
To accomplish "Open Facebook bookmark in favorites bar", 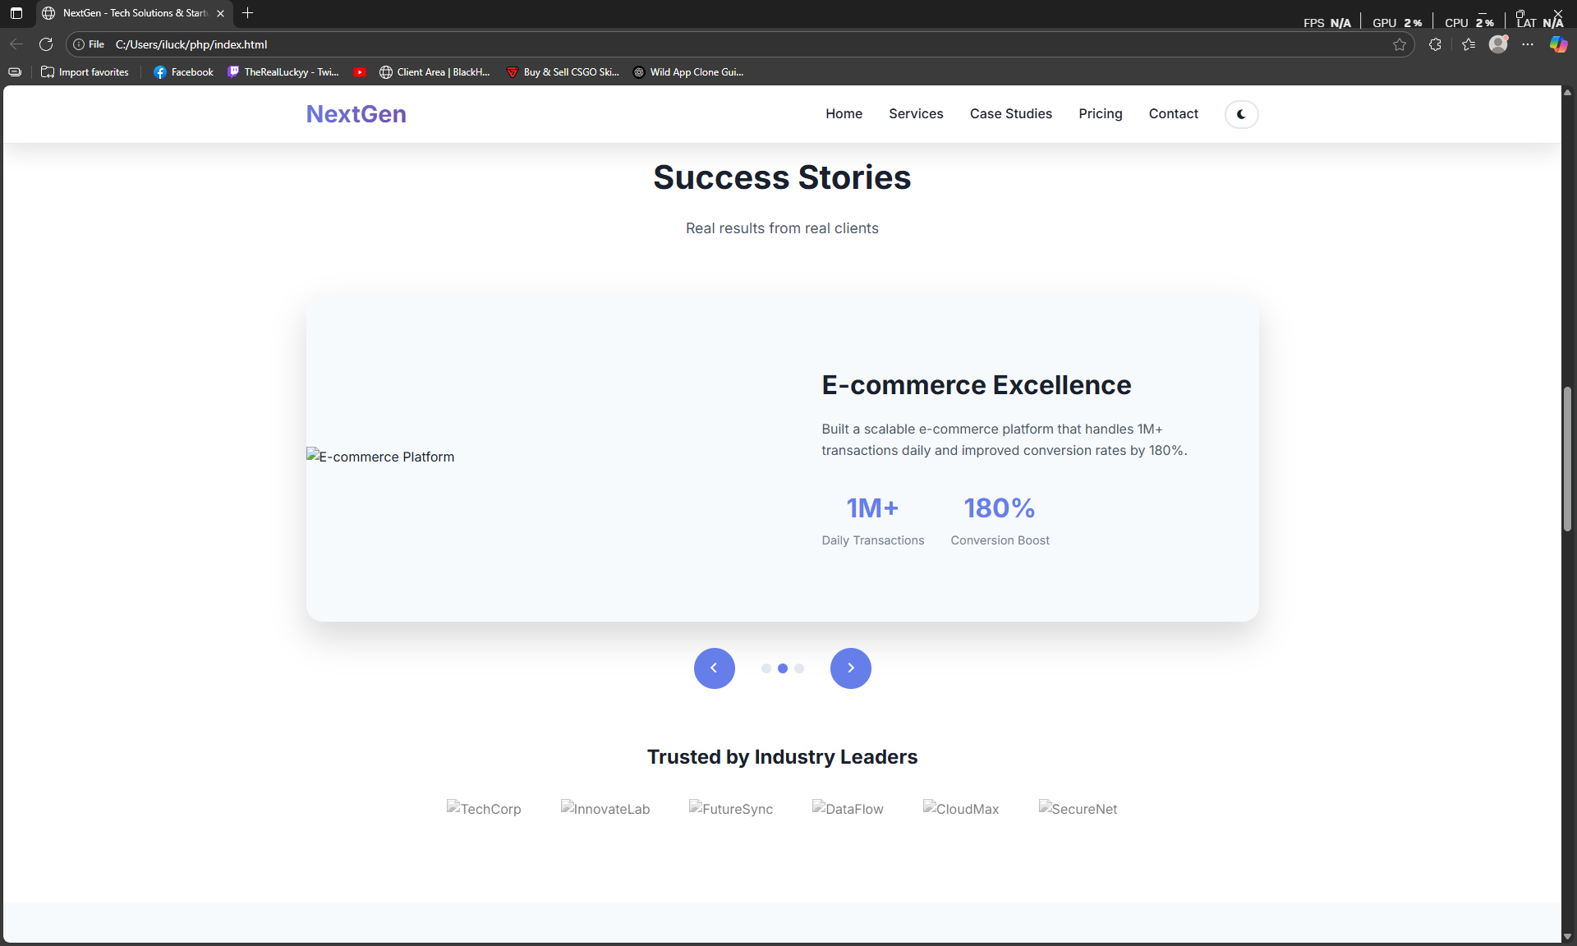I will [183, 72].
